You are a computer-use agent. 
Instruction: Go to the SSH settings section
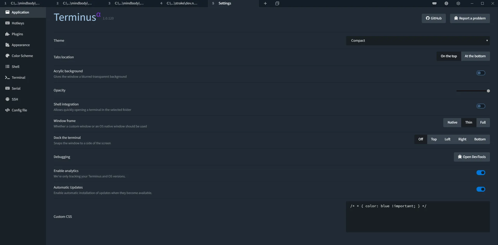point(23,99)
